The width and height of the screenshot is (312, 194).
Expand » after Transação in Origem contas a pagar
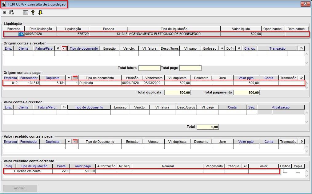[302, 78]
